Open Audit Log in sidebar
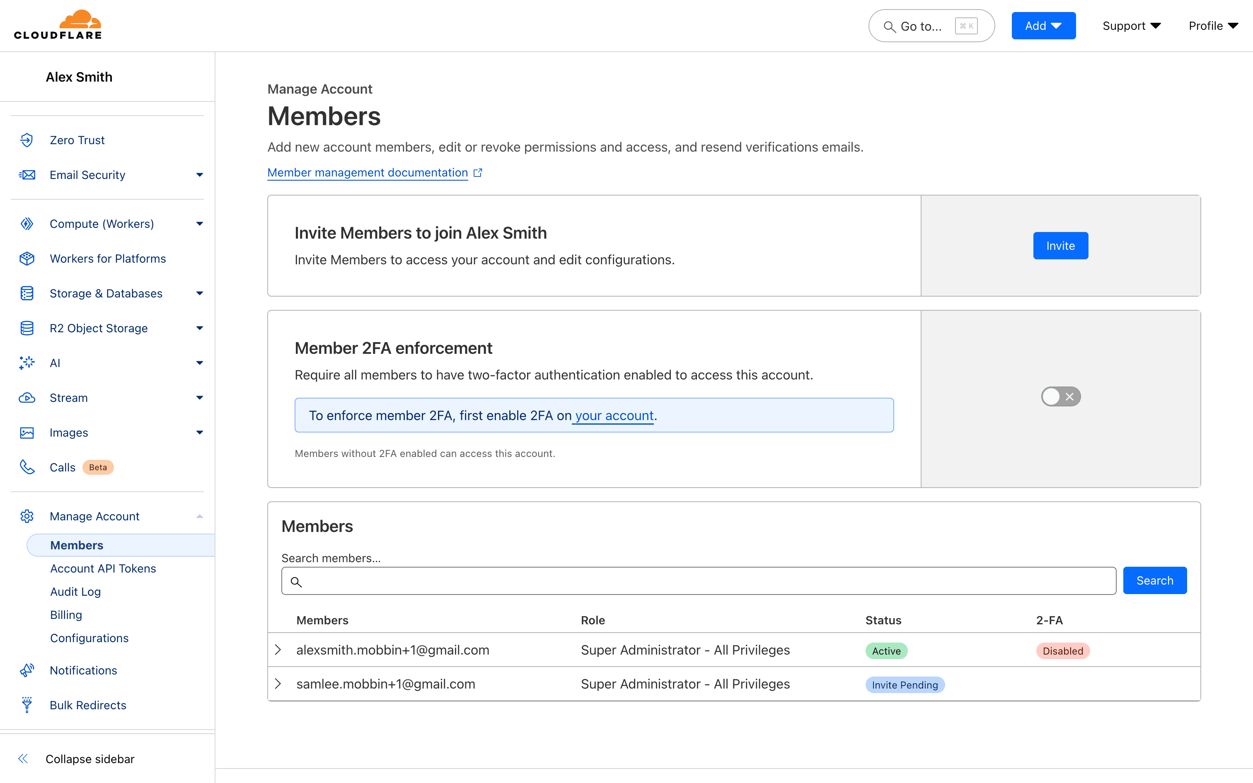The image size is (1253, 783). [75, 592]
